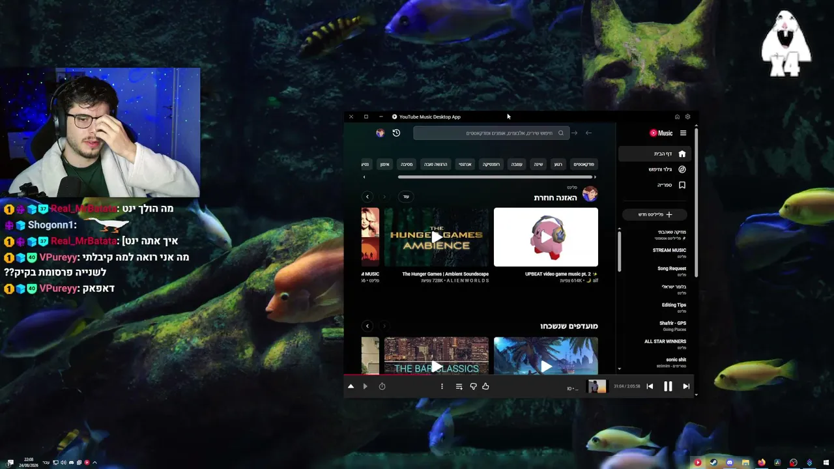Create a new playlist with פלייליסט חדש

coord(655,214)
